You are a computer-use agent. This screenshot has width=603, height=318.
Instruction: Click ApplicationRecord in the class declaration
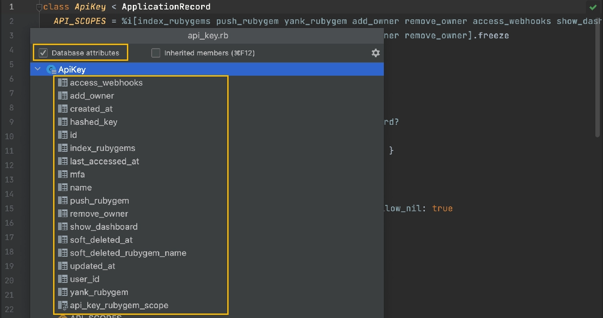166,7
